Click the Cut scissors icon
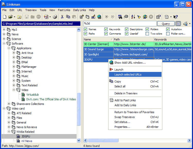The image size is (193, 149). 62,17
